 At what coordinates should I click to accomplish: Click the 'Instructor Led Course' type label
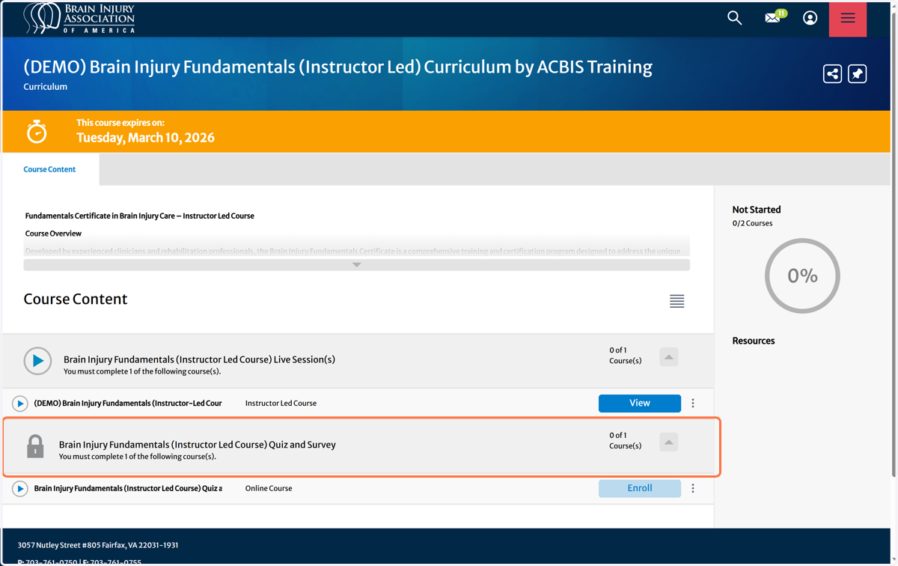coord(281,403)
